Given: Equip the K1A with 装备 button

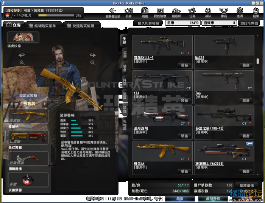Looking at the screenshot, I should 184,101.
